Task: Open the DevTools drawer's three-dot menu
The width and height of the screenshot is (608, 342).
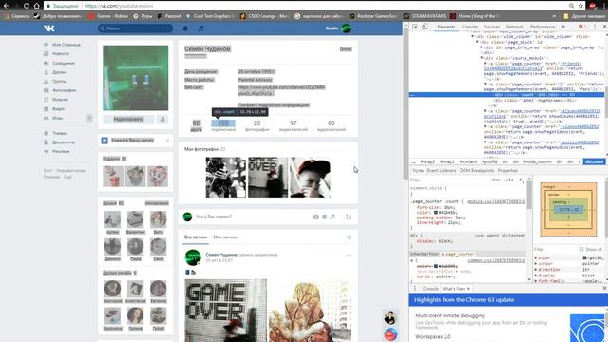Action: pos(414,289)
